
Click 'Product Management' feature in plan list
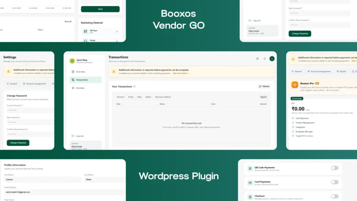(x=305, y=123)
